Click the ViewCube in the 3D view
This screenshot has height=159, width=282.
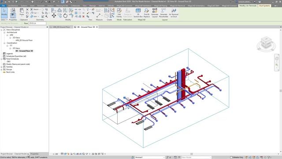266,42
